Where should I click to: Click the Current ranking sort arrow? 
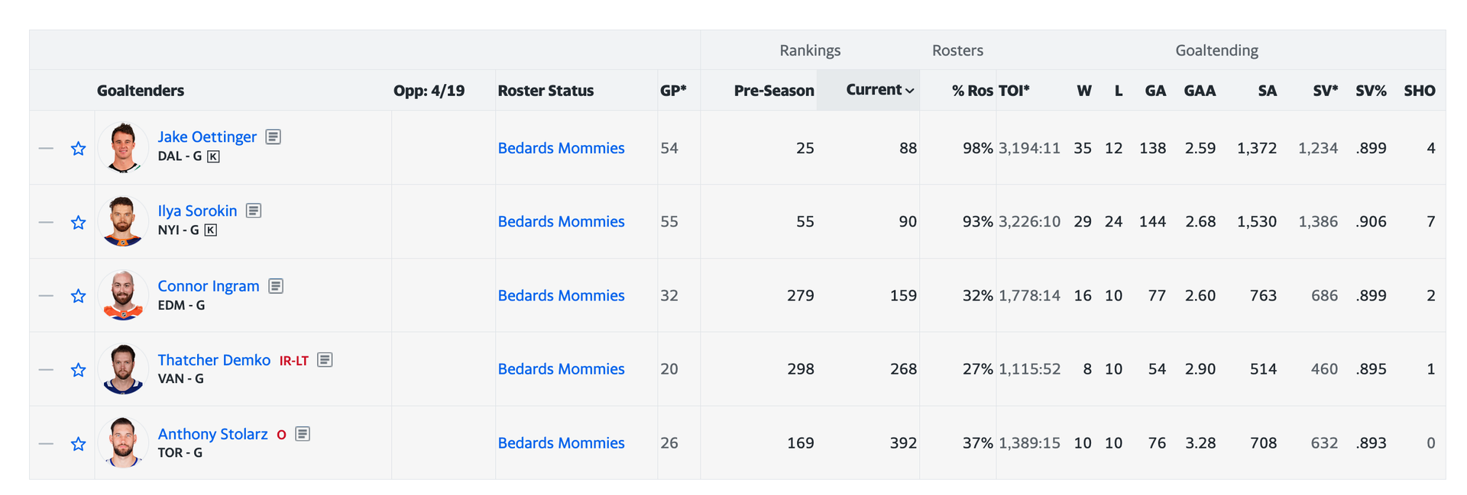click(909, 91)
